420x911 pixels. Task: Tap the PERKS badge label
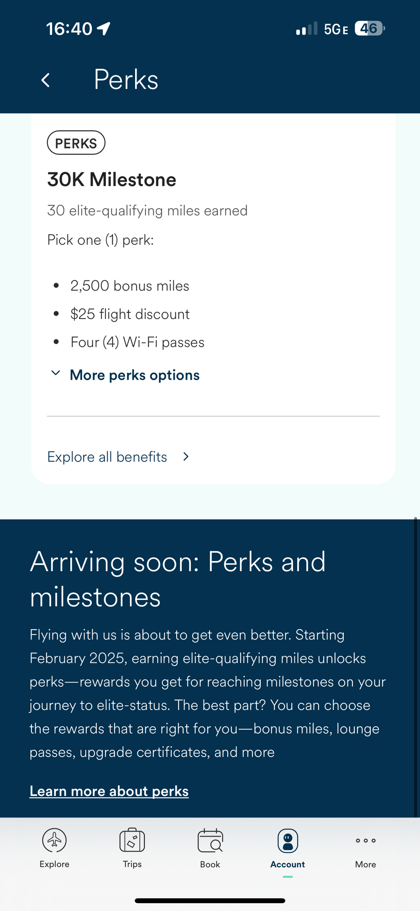pyautogui.click(x=76, y=143)
